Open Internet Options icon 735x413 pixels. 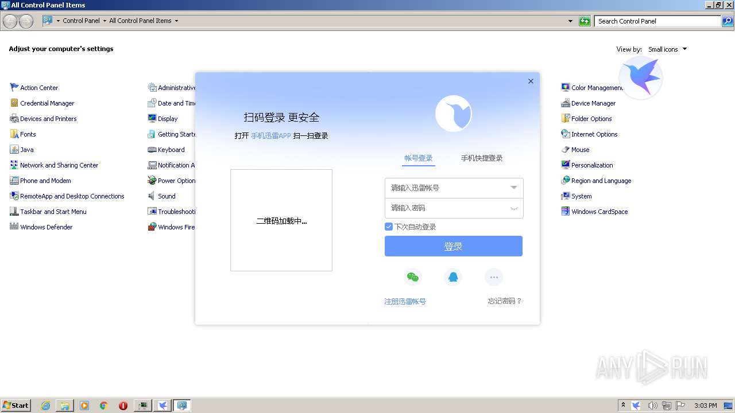[566, 134]
